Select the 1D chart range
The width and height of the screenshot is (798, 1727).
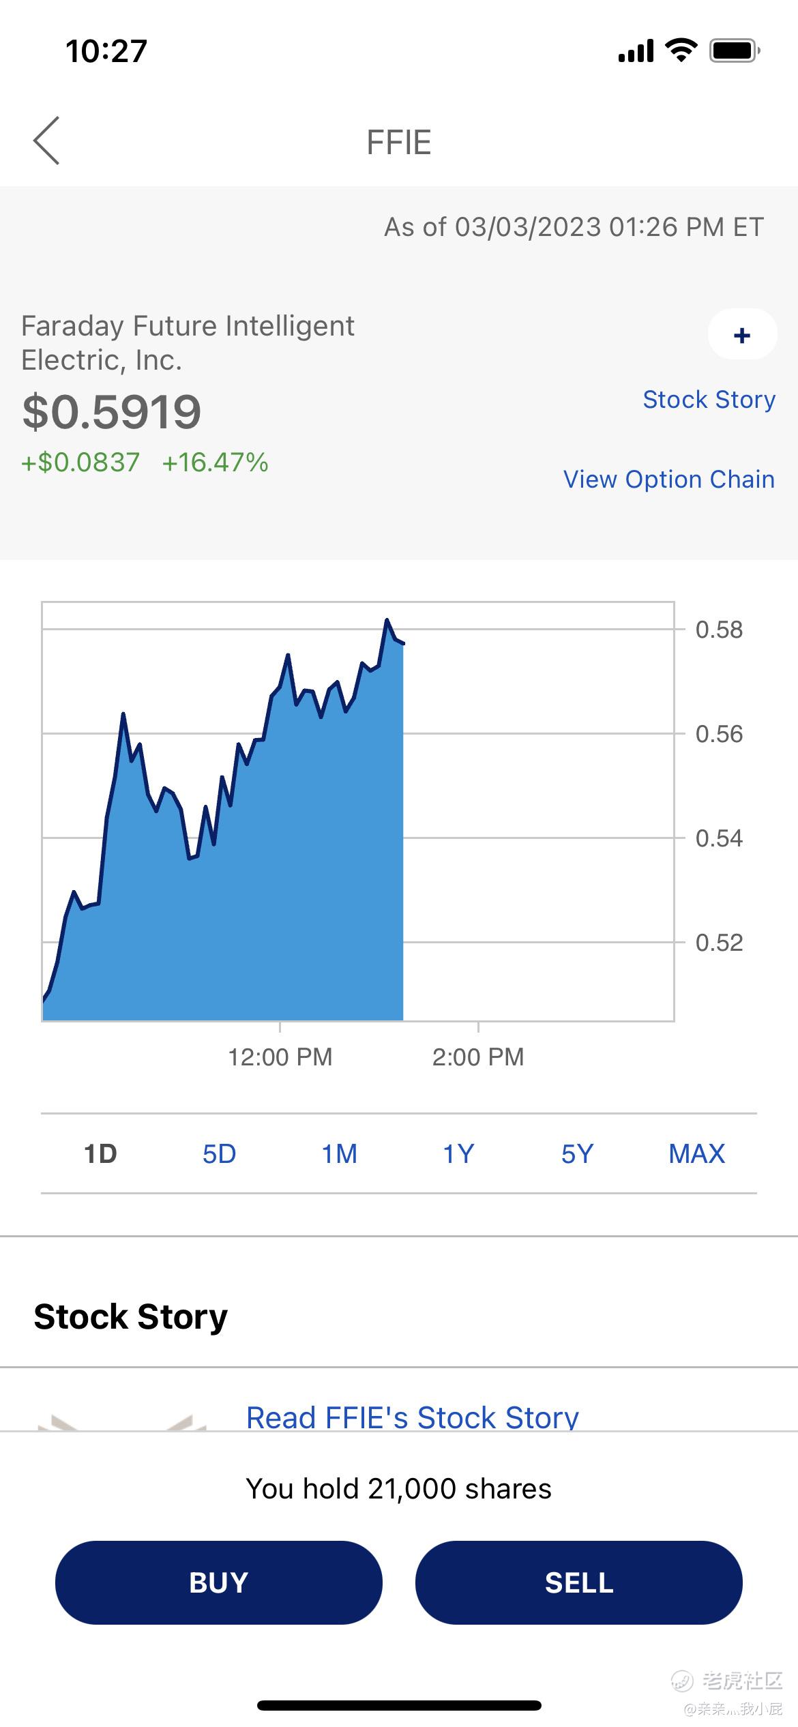pos(100,1154)
